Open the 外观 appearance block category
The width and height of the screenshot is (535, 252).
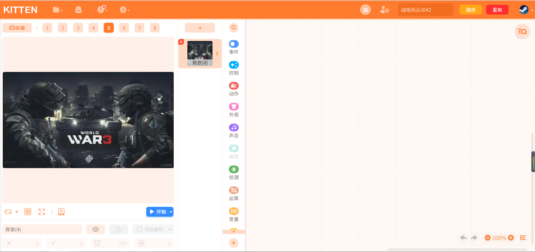point(234,110)
